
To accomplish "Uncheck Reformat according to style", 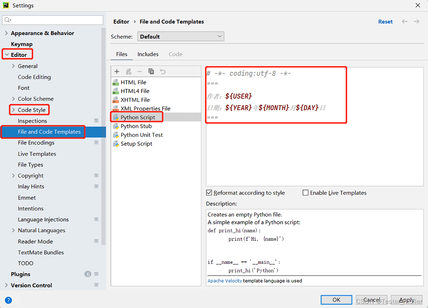I will click(209, 193).
